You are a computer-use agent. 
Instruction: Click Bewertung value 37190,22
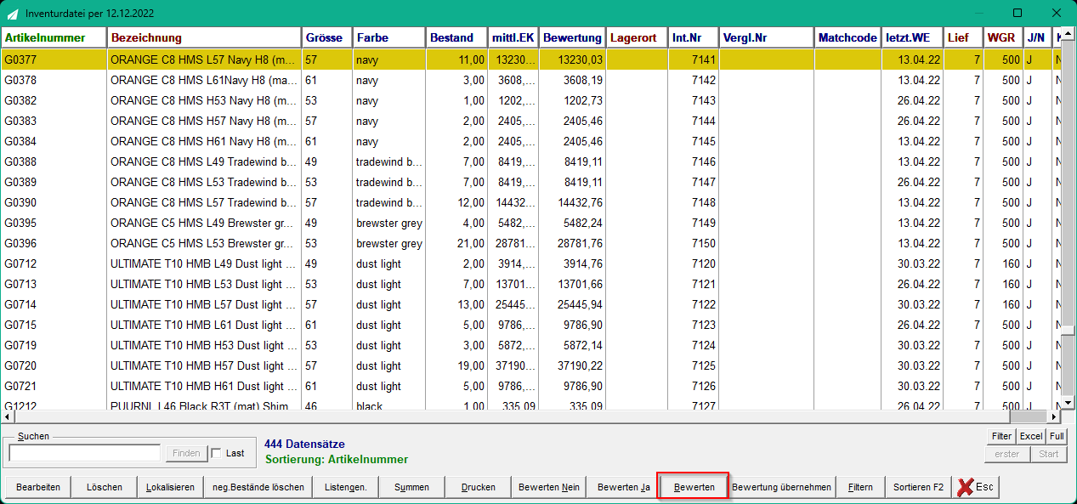point(580,365)
